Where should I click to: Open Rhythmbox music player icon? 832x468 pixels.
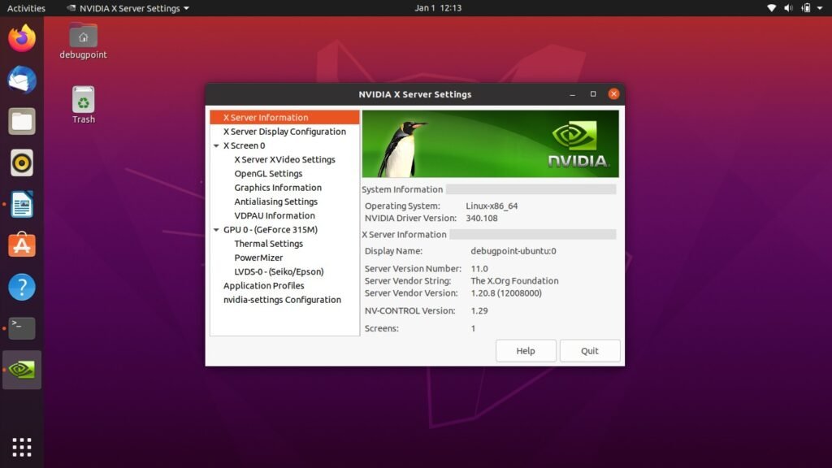22,162
